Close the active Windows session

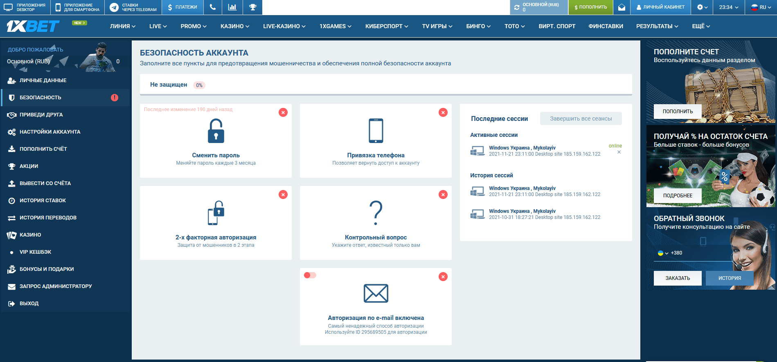(x=619, y=152)
